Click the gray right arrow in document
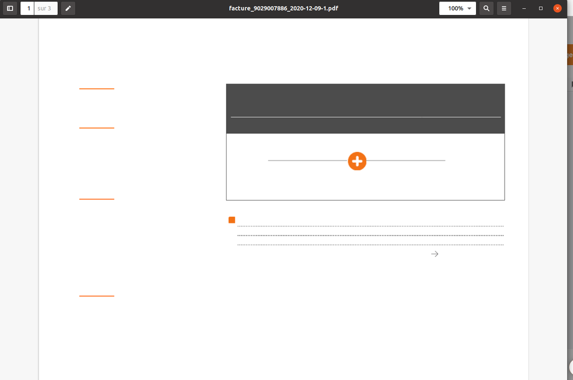 pos(435,254)
